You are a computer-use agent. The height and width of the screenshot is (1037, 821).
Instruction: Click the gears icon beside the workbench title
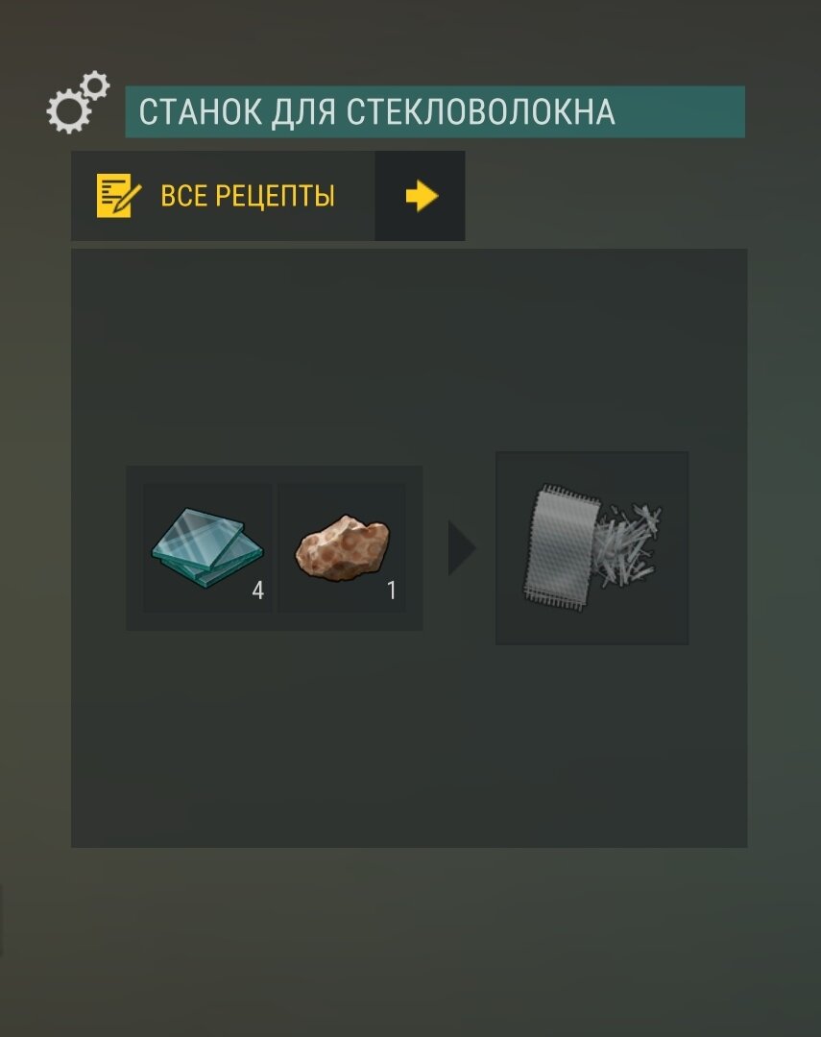(78, 103)
